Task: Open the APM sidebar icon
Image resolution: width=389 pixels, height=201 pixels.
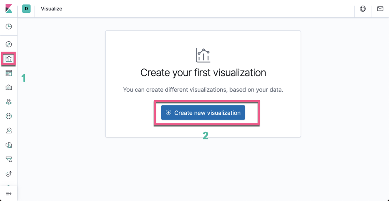Action: click(9, 159)
